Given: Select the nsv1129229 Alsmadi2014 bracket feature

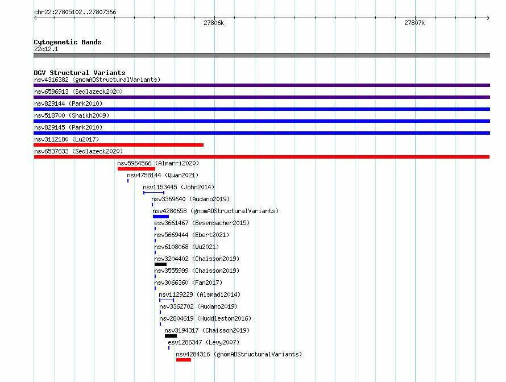Looking at the screenshot, I should pos(167,300).
